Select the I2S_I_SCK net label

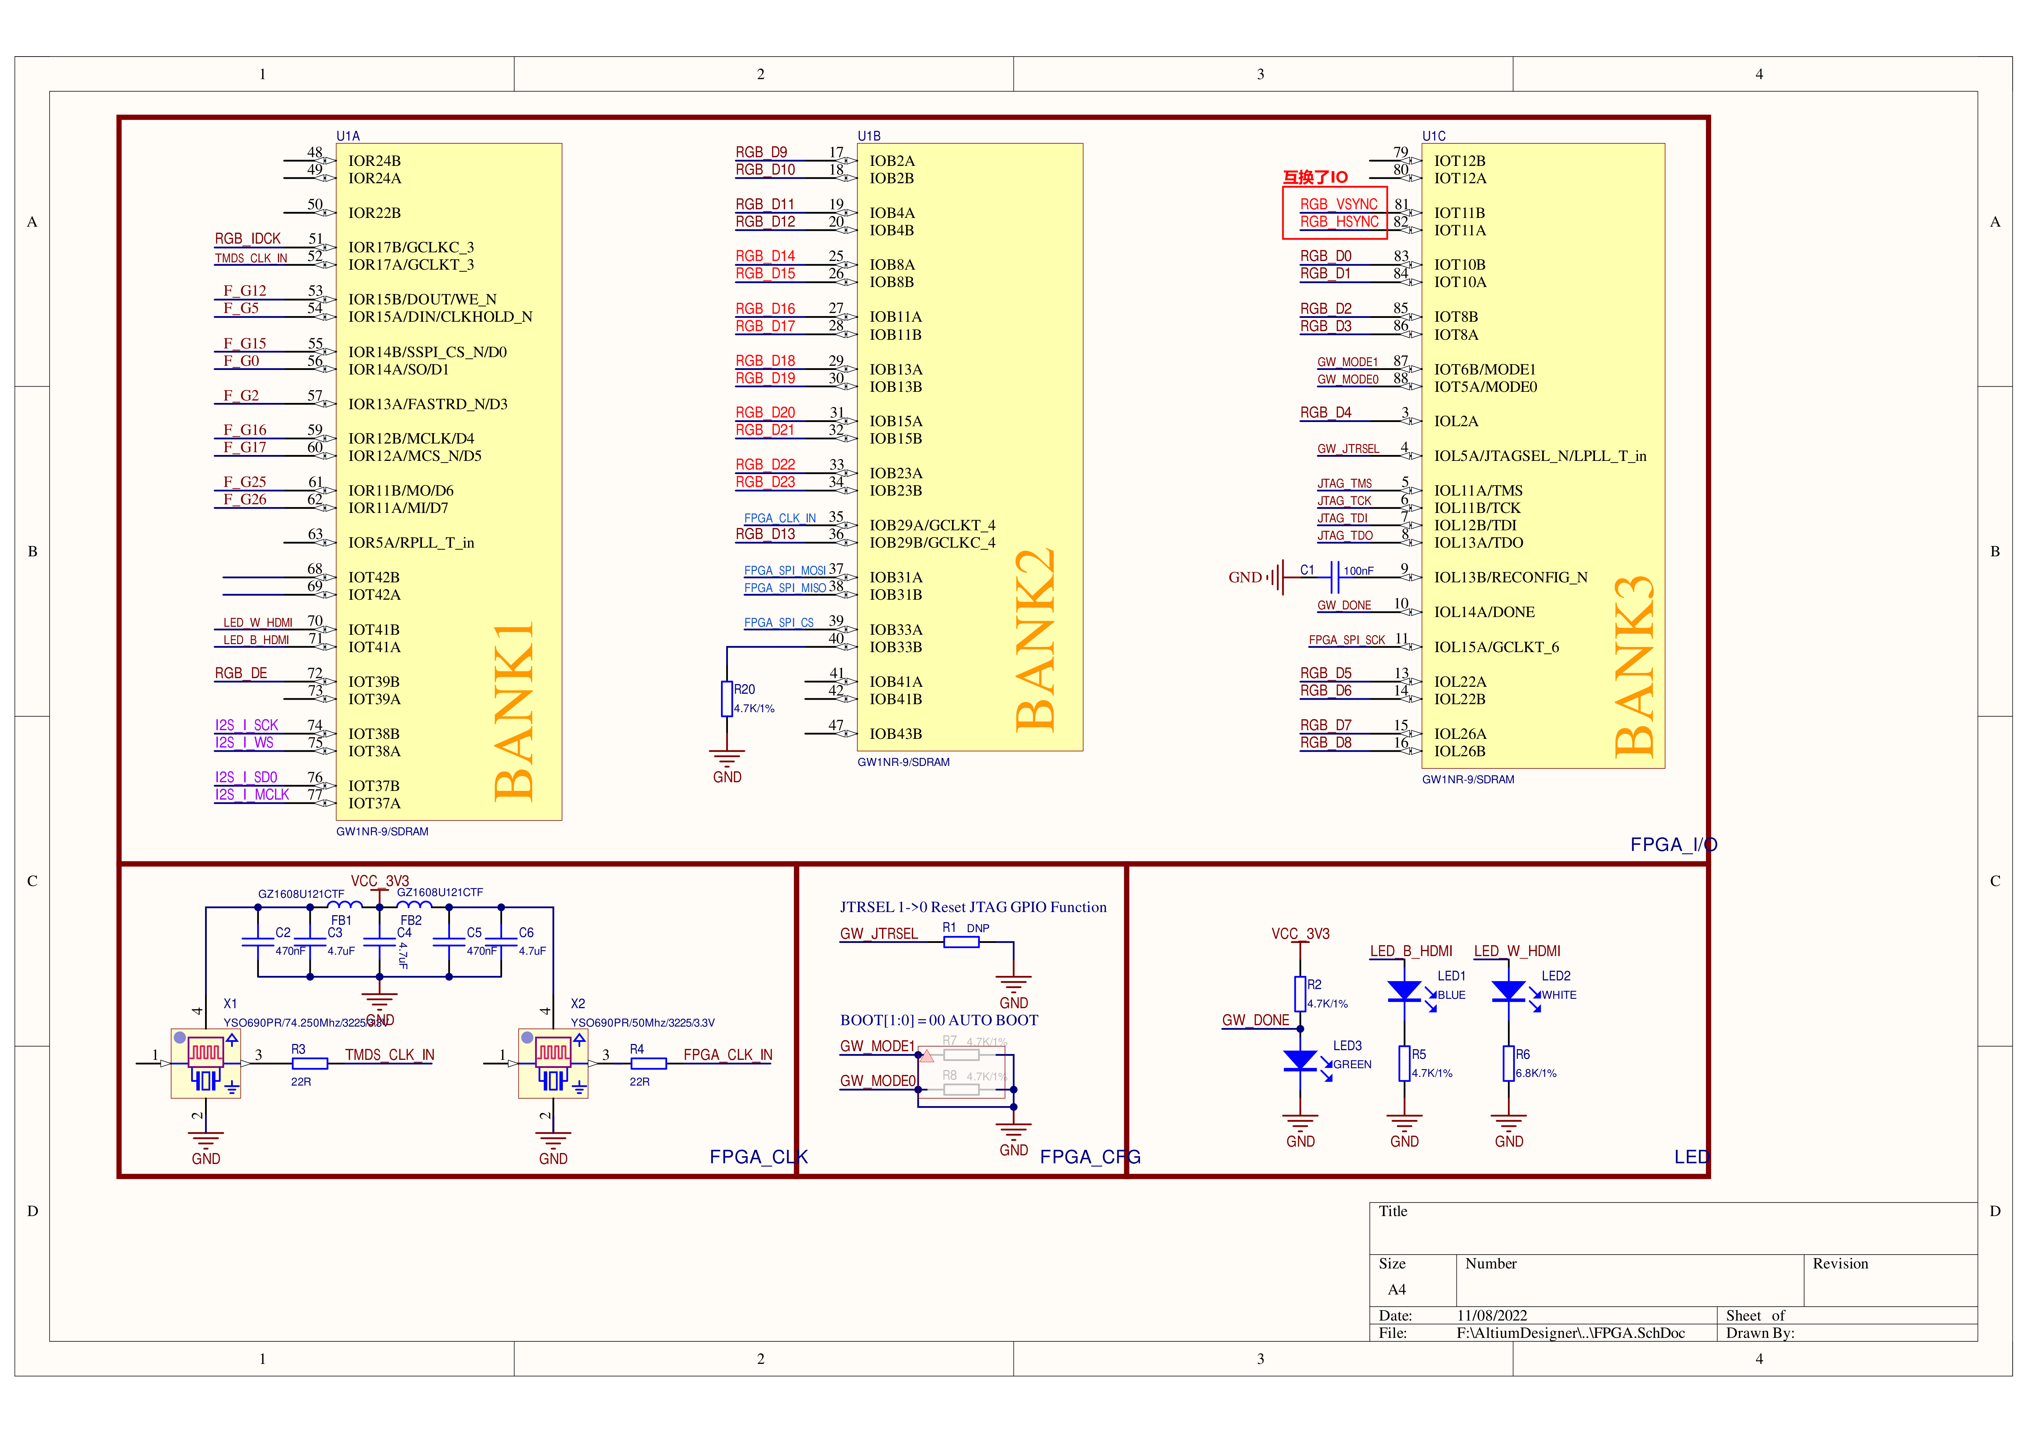pyautogui.click(x=247, y=725)
